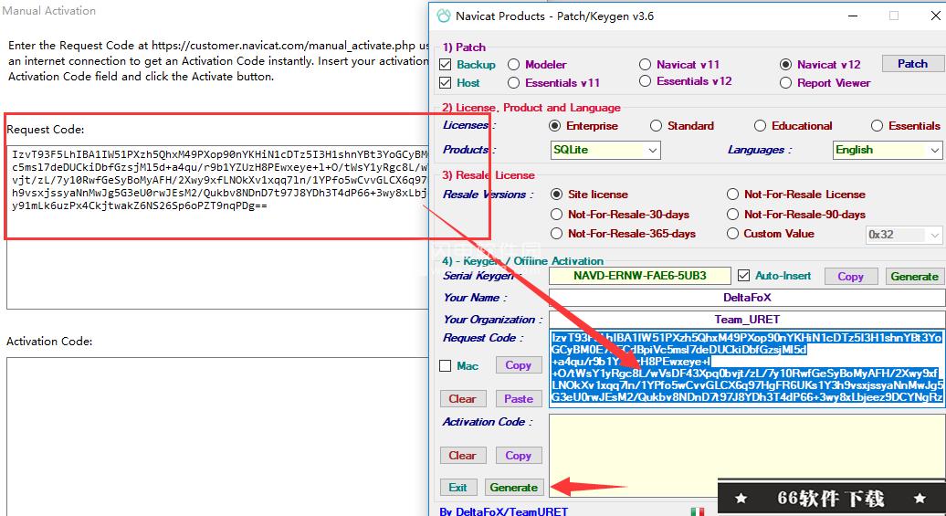Select the Not-For-Resale-90-days option
The height and width of the screenshot is (516, 946).
pyautogui.click(x=732, y=215)
